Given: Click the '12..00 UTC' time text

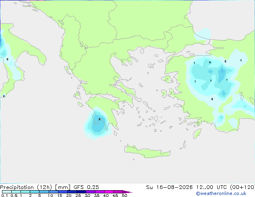Looking at the screenshot, I should (212, 187).
